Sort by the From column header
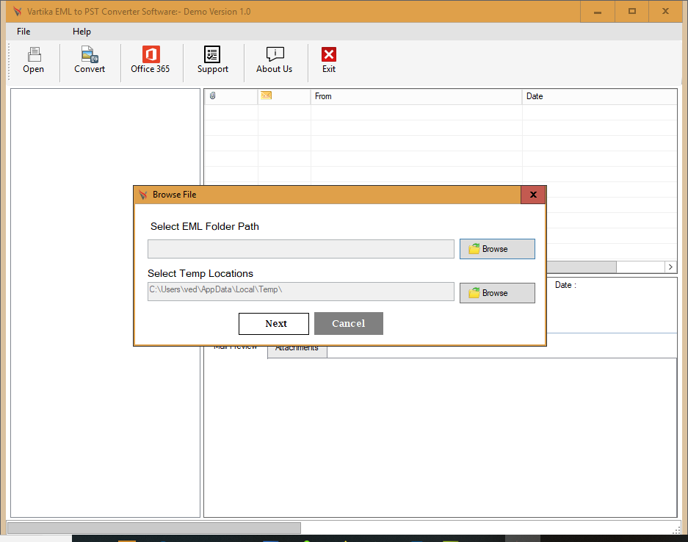Image resolution: width=688 pixels, height=542 pixels. tap(416, 96)
